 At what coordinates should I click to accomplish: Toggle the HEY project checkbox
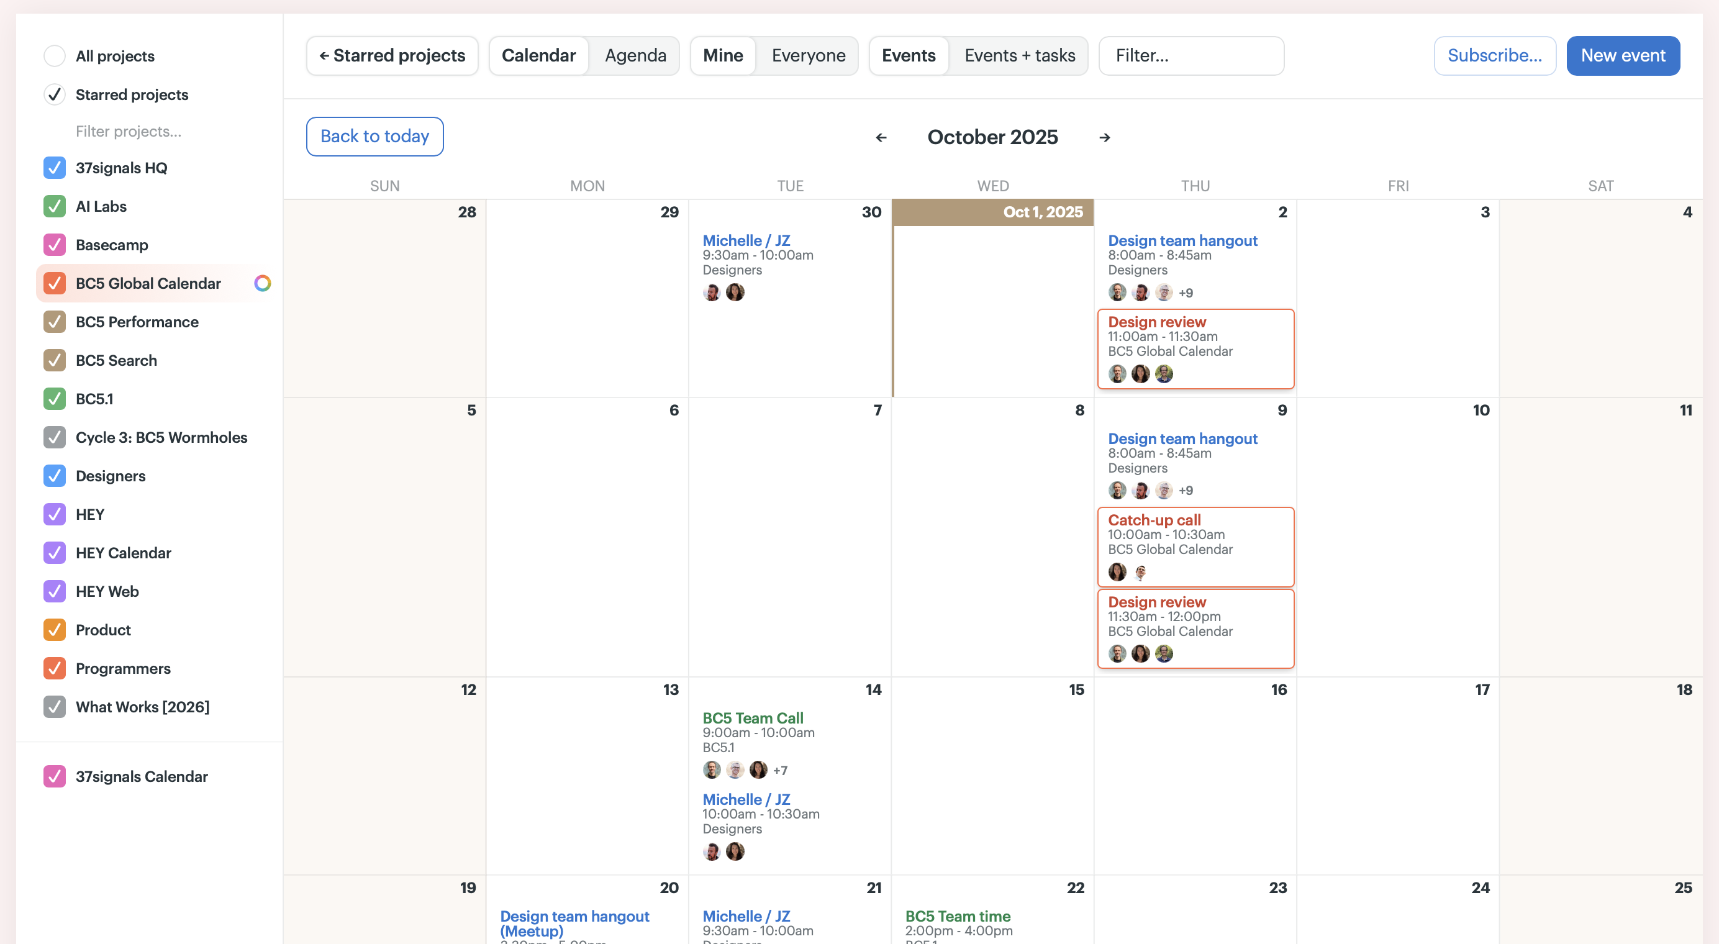(x=55, y=514)
